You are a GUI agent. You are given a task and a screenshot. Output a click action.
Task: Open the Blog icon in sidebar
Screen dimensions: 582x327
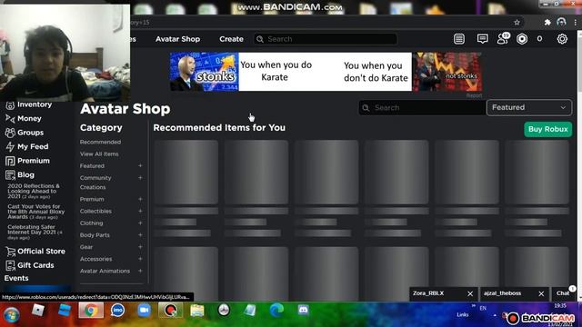pyautogui.click(x=10, y=175)
